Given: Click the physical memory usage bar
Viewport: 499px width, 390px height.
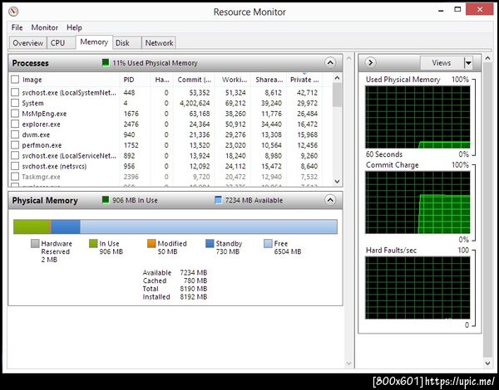Looking at the screenshot, I should coord(175,227).
